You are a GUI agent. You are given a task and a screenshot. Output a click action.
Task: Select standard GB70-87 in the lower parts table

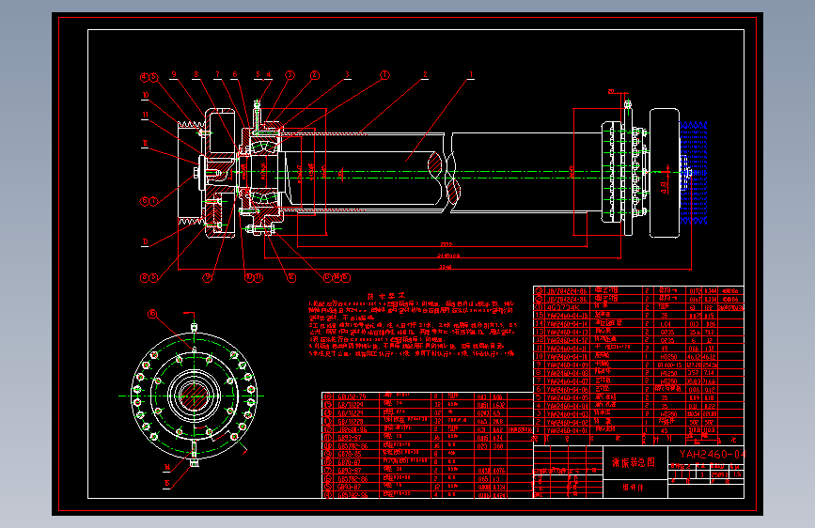(351, 462)
